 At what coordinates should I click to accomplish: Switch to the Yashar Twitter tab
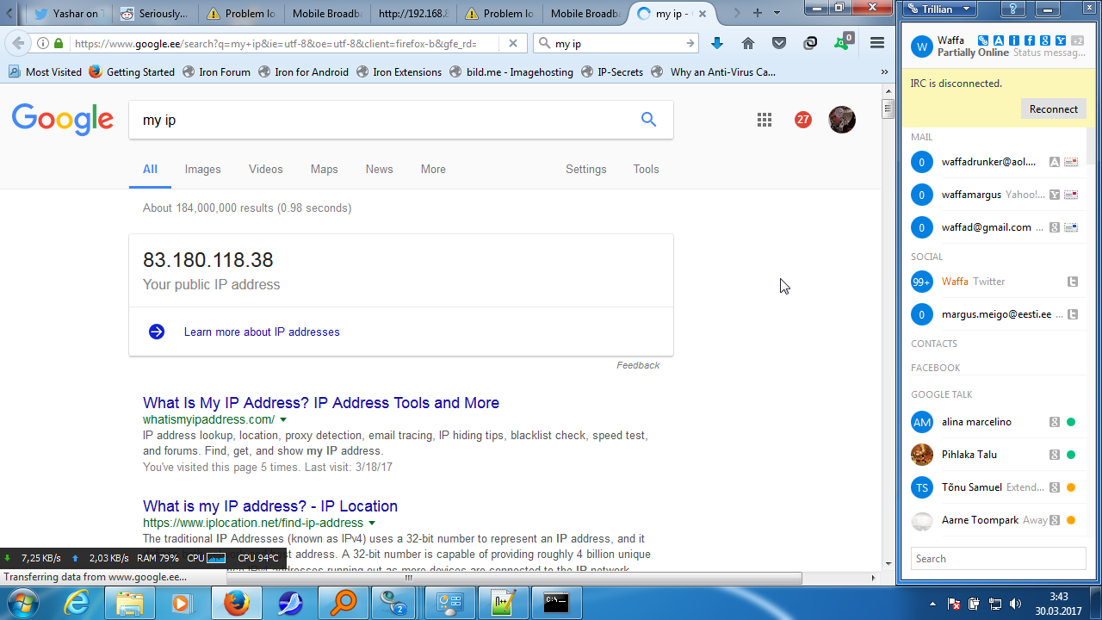pos(67,13)
